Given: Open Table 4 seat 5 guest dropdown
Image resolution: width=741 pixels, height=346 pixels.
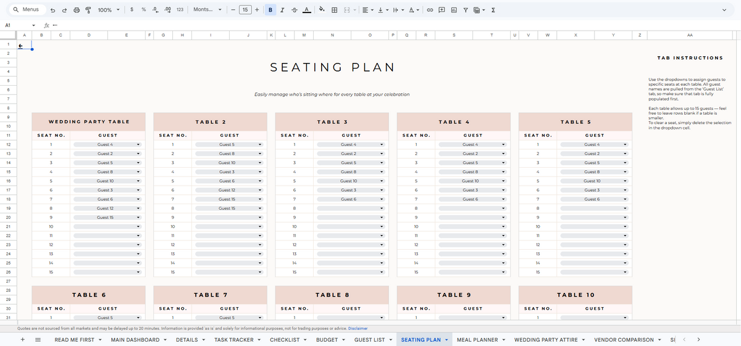Looking at the screenshot, I should click(503, 181).
